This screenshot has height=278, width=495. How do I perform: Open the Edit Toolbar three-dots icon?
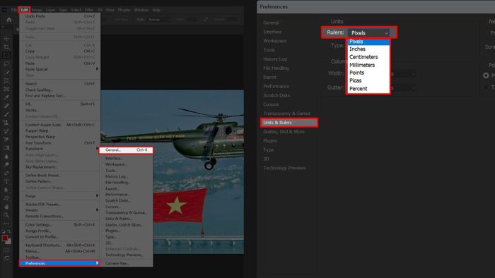click(x=6, y=224)
